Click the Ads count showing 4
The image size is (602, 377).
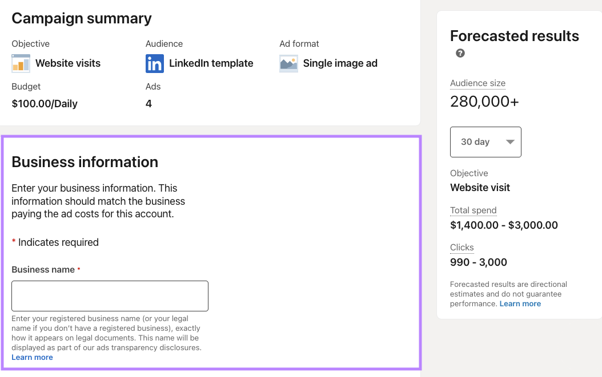(149, 103)
